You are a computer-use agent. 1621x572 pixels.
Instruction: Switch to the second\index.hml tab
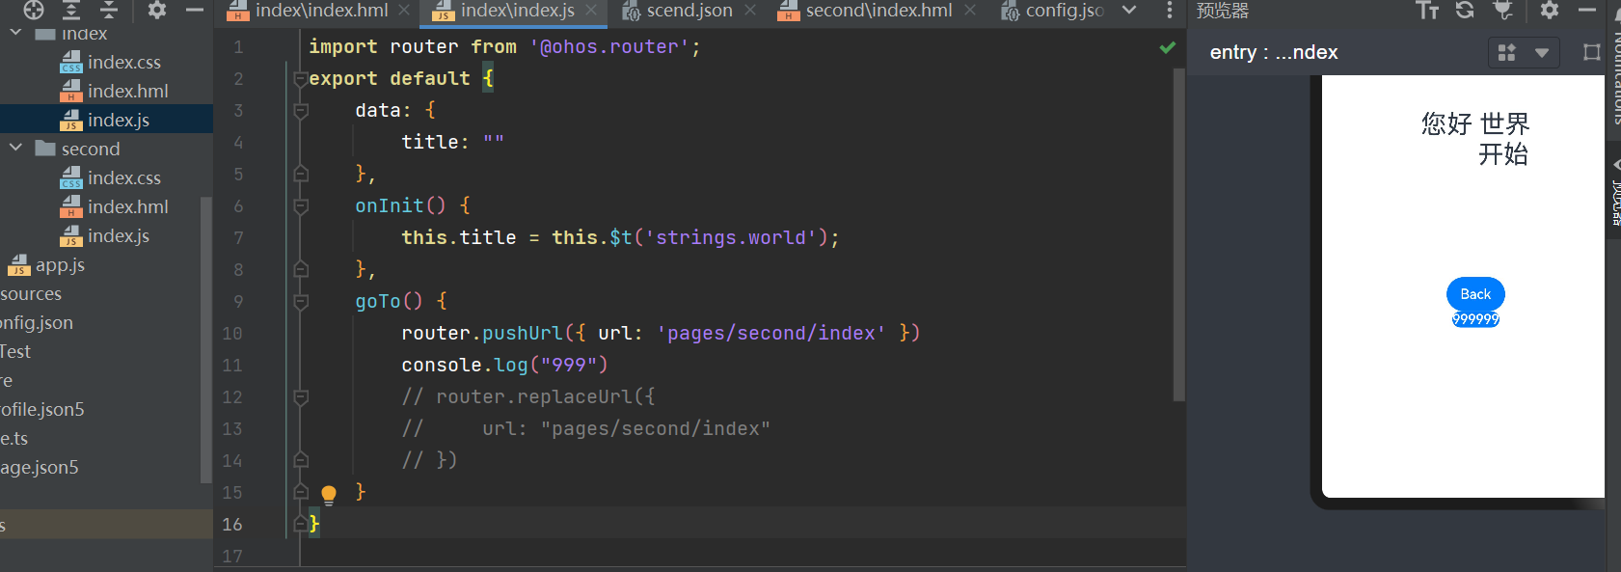(x=878, y=11)
